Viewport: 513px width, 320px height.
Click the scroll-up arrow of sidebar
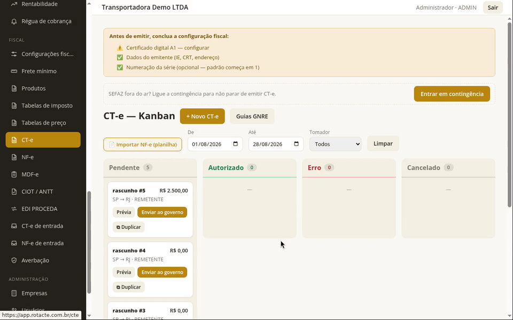[89, 4]
